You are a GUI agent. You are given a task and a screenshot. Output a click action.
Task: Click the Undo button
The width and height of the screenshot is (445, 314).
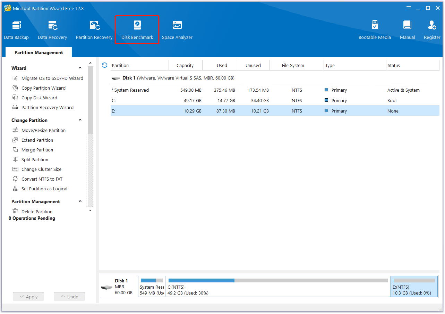click(69, 297)
